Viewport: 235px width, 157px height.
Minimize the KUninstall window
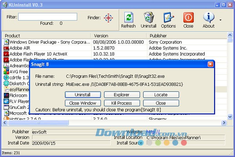click(x=217, y=5)
